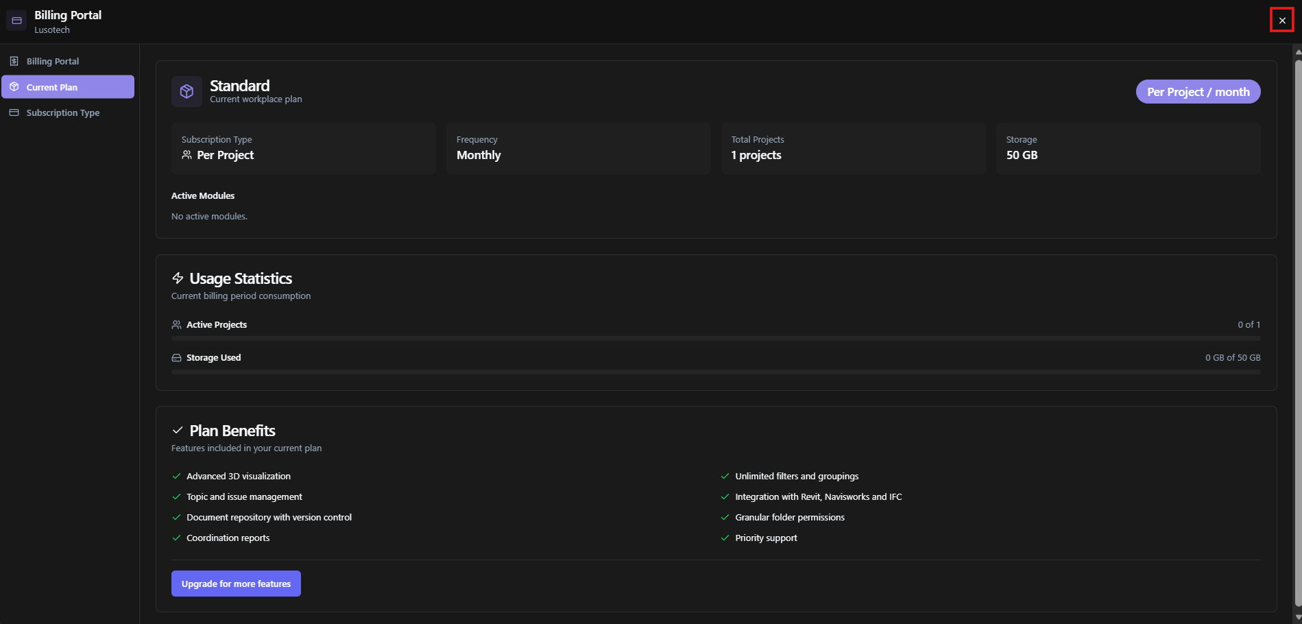This screenshot has width=1302, height=624.
Task: Click the Total Projects card
Action: (x=854, y=148)
